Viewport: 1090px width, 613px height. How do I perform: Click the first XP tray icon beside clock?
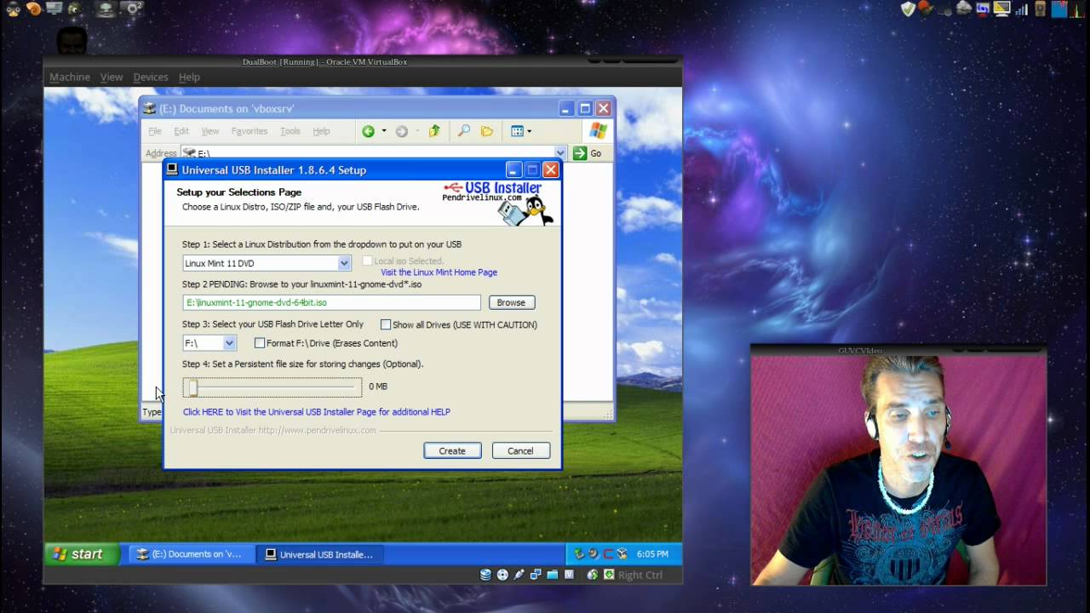(580, 553)
